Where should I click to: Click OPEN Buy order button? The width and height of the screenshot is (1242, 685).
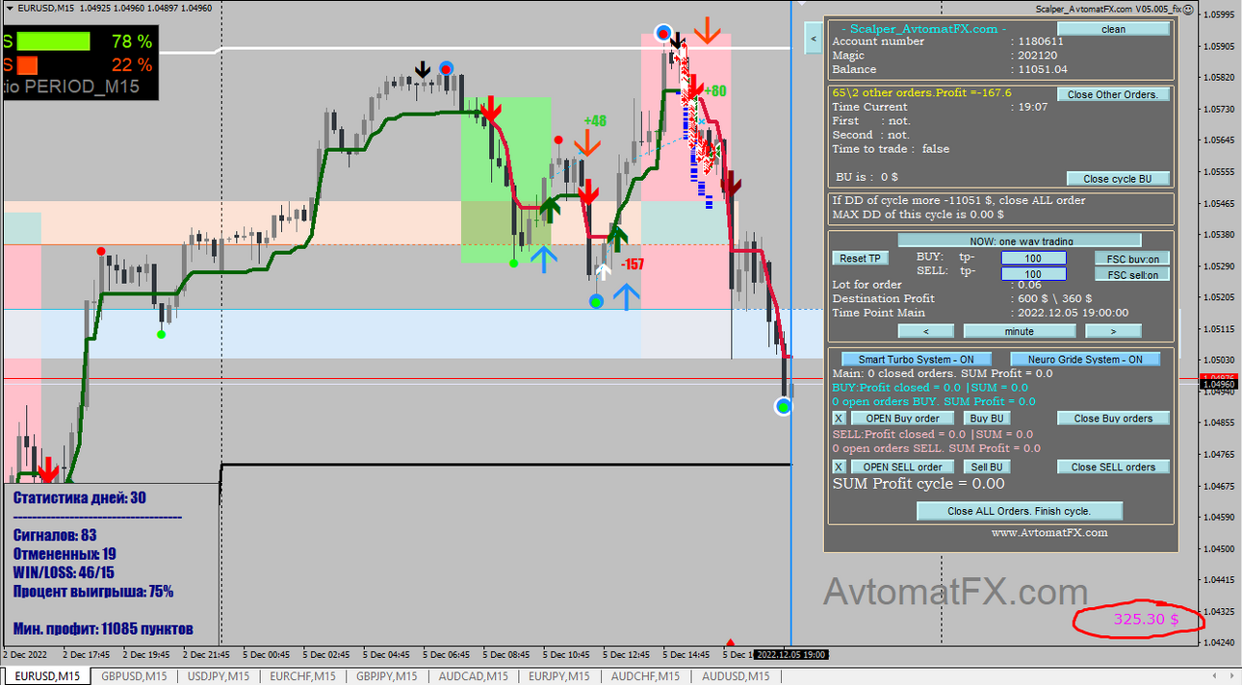tap(902, 419)
